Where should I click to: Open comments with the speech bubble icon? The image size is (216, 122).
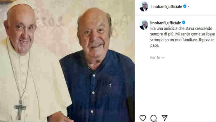click(154, 118)
